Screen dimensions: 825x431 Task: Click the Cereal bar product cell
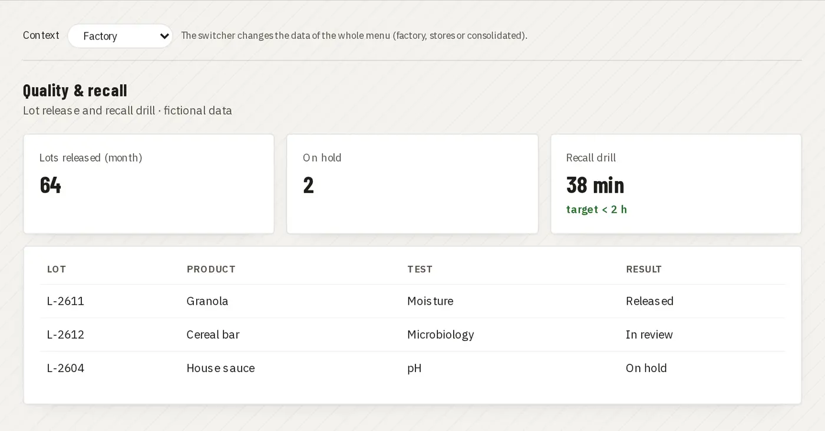click(213, 335)
